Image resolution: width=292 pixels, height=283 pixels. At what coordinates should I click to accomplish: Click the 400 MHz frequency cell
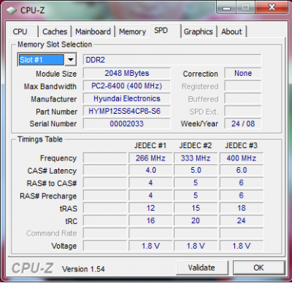[x=241, y=158]
